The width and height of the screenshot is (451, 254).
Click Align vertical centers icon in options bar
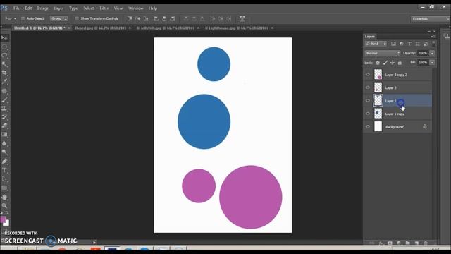pos(138,19)
